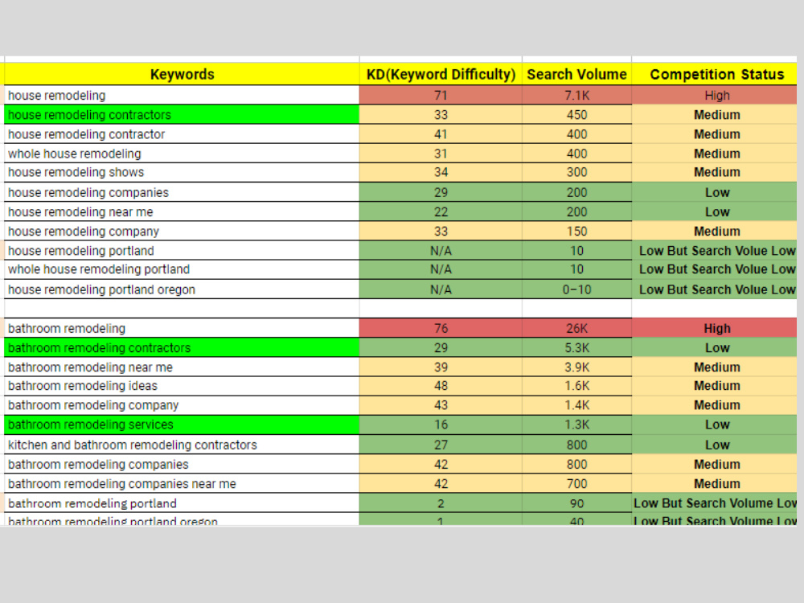Select 'Low' status in house remodeling companies row
The height and width of the screenshot is (603, 804).
pos(715,192)
